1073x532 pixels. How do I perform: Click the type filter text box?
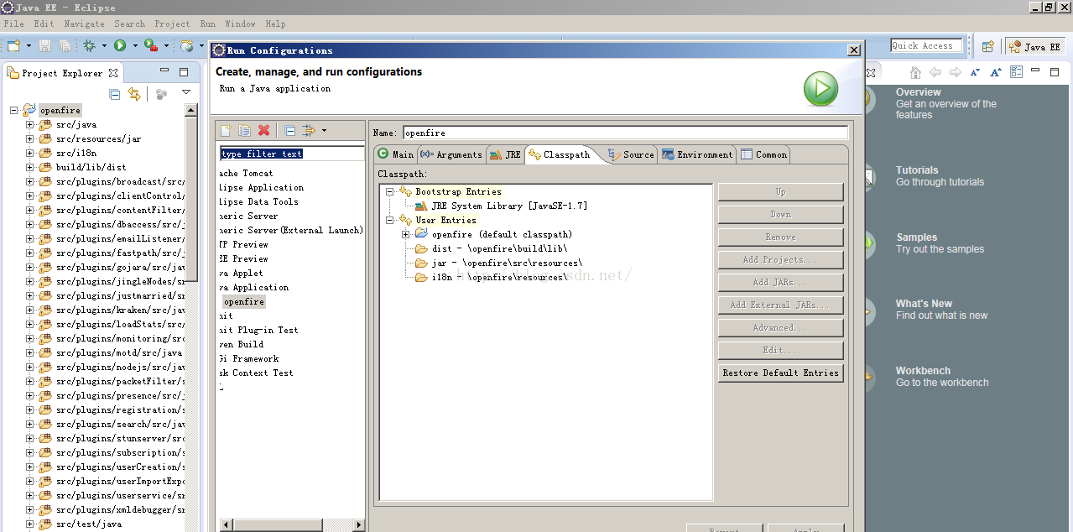click(292, 154)
